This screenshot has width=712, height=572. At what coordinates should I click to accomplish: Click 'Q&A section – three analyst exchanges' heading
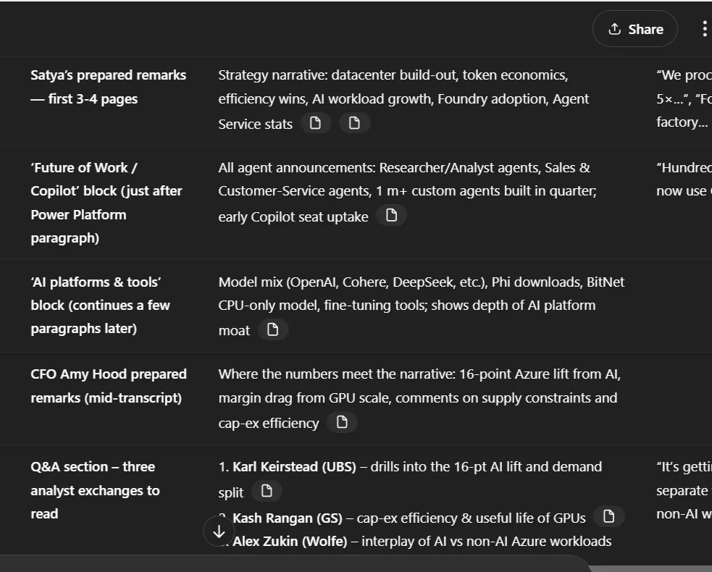[95, 490]
